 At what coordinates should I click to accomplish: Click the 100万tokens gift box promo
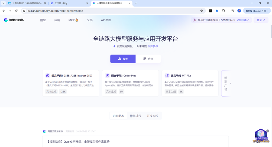point(261,136)
